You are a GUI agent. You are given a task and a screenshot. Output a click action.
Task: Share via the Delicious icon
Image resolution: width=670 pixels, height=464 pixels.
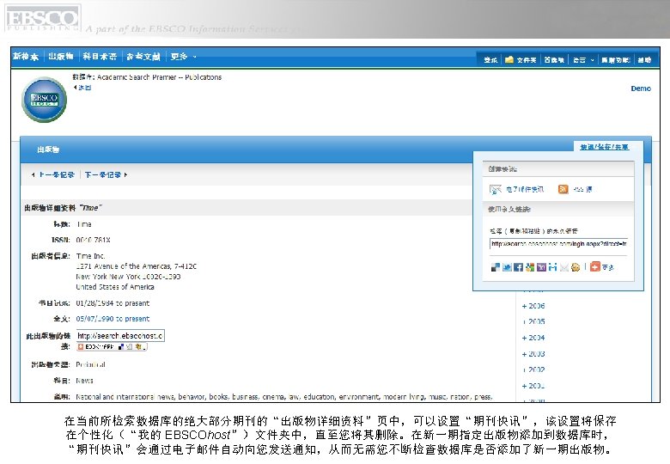[x=496, y=267]
